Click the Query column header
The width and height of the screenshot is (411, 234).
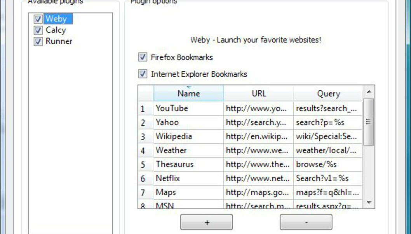point(328,93)
